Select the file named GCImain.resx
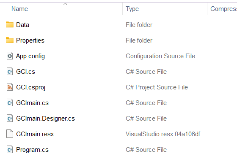Image resolution: width=237 pixels, height=159 pixels. coord(35,134)
